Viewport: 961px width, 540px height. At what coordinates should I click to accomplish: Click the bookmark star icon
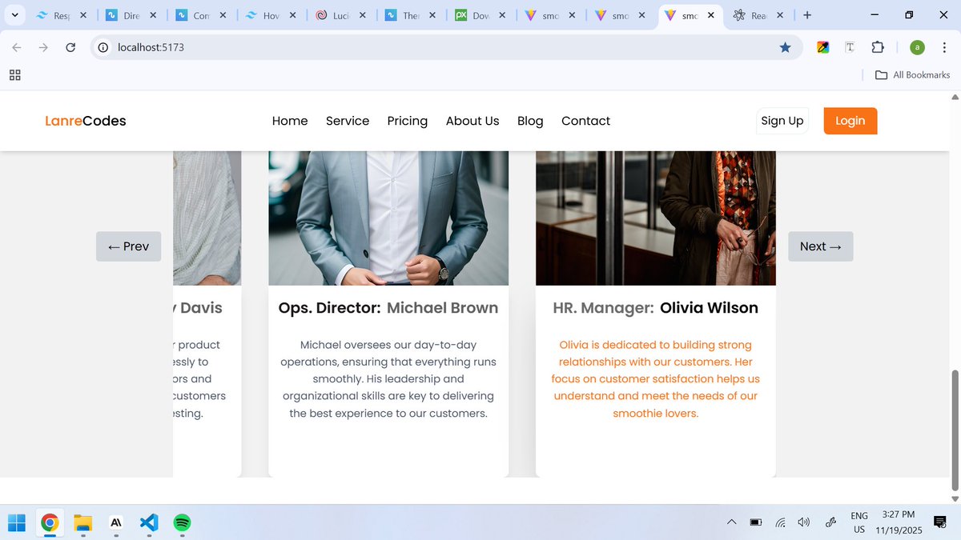(786, 47)
